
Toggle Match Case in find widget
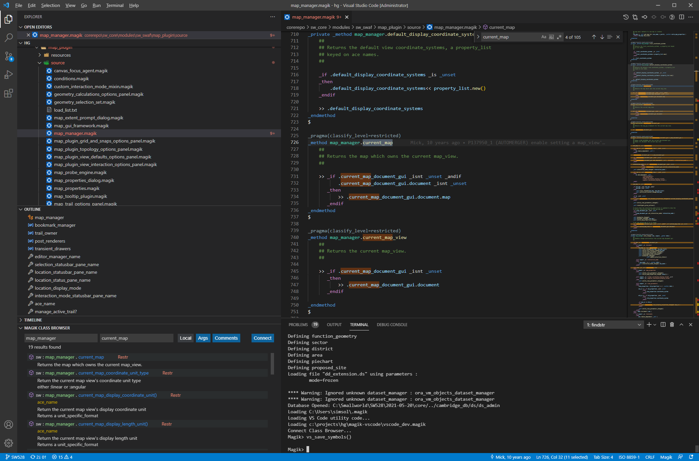543,37
